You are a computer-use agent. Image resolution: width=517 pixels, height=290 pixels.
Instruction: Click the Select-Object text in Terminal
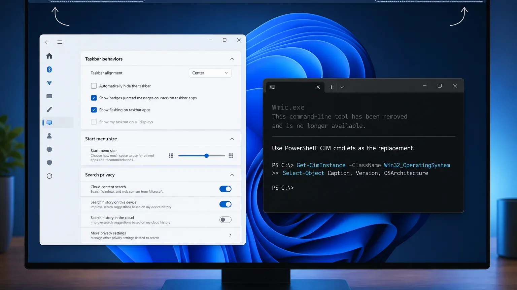click(x=303, y=173)
